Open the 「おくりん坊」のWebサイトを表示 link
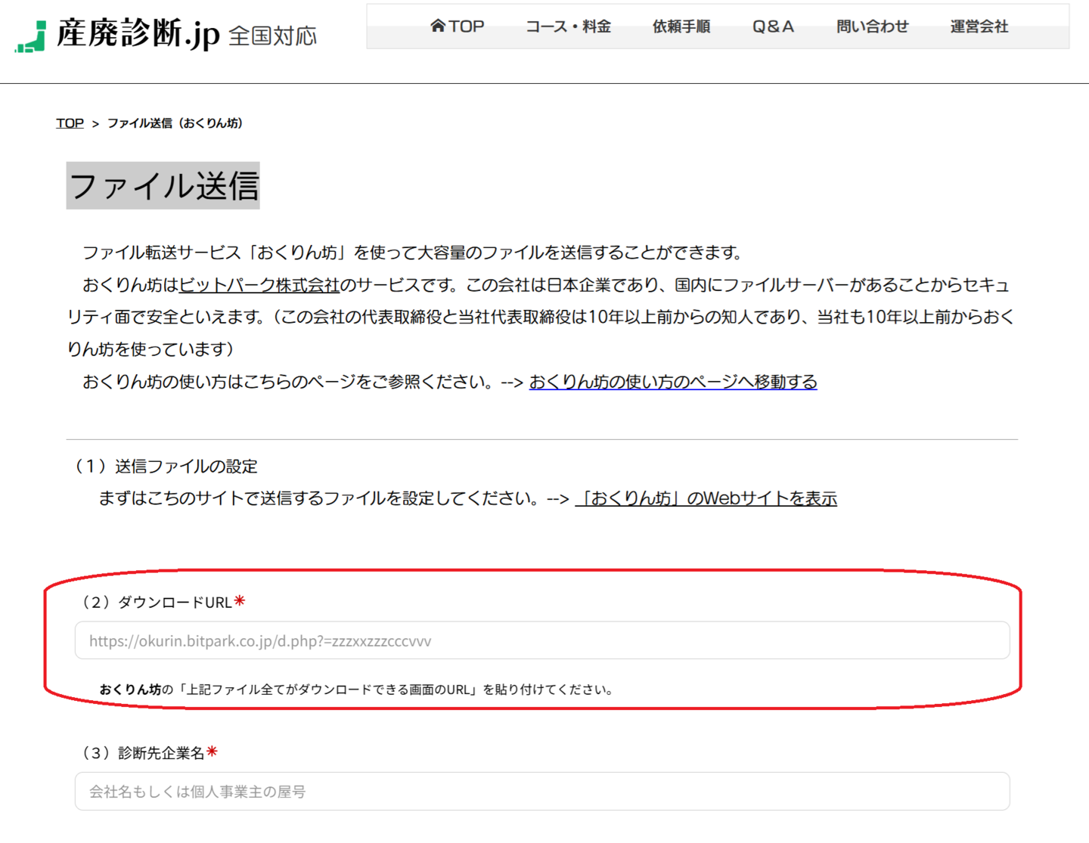The width and height of the screenshot is (1089, 843). (706, 498)
